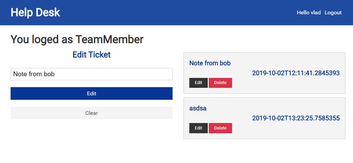Click the You loged as TeamMember heading
This screenshot has height=163, width=353.
point(77,39)
